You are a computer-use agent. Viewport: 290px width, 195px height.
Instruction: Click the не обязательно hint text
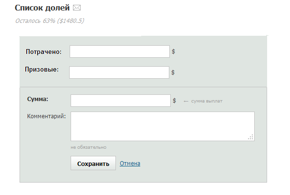coord(88,147)
